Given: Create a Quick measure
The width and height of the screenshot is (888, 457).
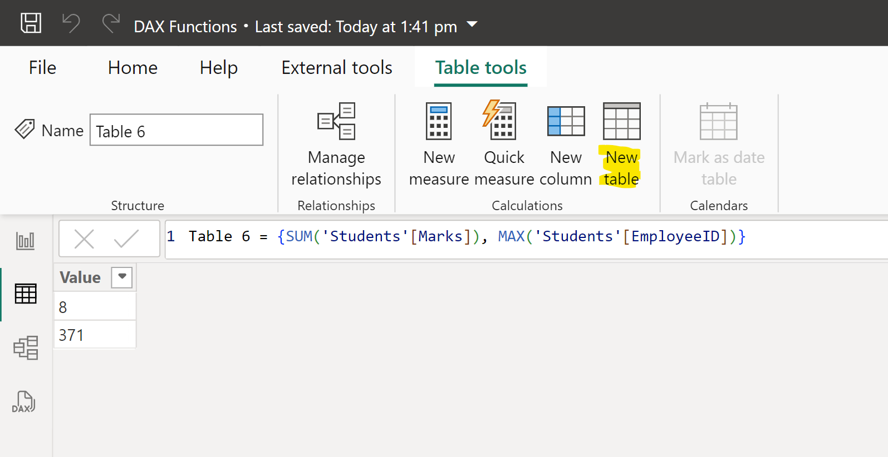Looking at the screenshot, I should (x=503, y=145).
